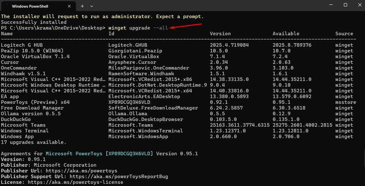Screen dimensions: 365x186
Task: Expand the new tab profile dropdown chevron
Action: coord(92,6)
